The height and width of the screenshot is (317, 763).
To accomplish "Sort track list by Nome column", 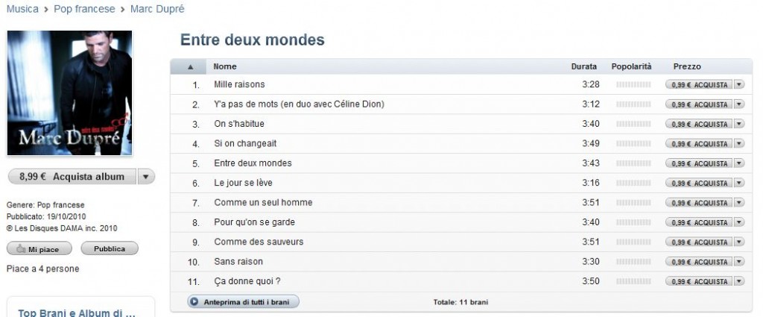I will coord(225,66).
